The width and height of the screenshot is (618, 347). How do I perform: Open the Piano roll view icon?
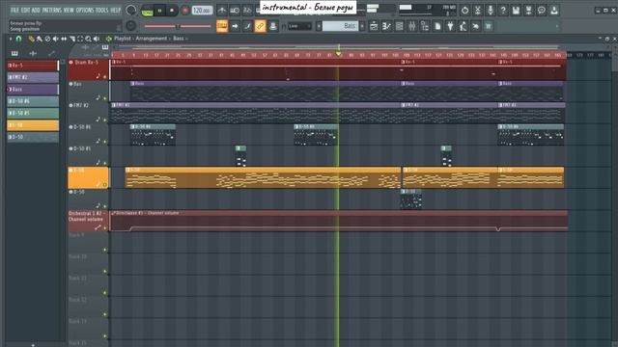pos(386,26)
